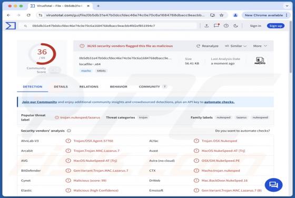This screenshot has height=198, width=295.
Task: Click the alert icon on AhnLab-V3 row
Action: coord(68,141)
